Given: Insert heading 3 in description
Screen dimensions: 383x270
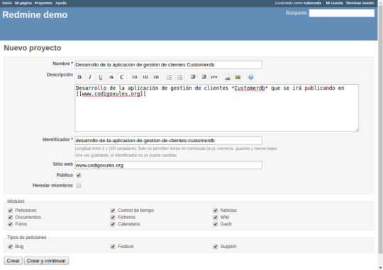Looking at the screenshot, I should pyautogui.click(x=156, y=77).
